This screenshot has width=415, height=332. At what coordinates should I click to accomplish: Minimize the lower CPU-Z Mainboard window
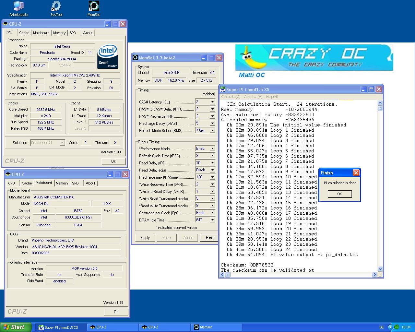110,174
